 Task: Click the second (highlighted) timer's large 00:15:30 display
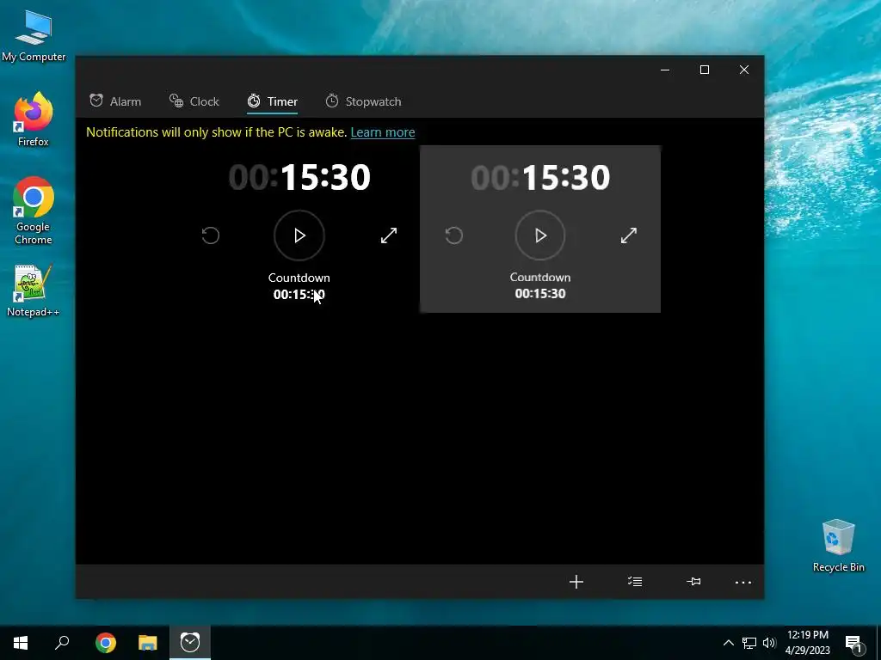[540, 177]
